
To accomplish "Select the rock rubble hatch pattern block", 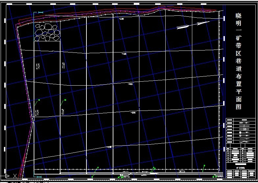I will tap(47, 32).
